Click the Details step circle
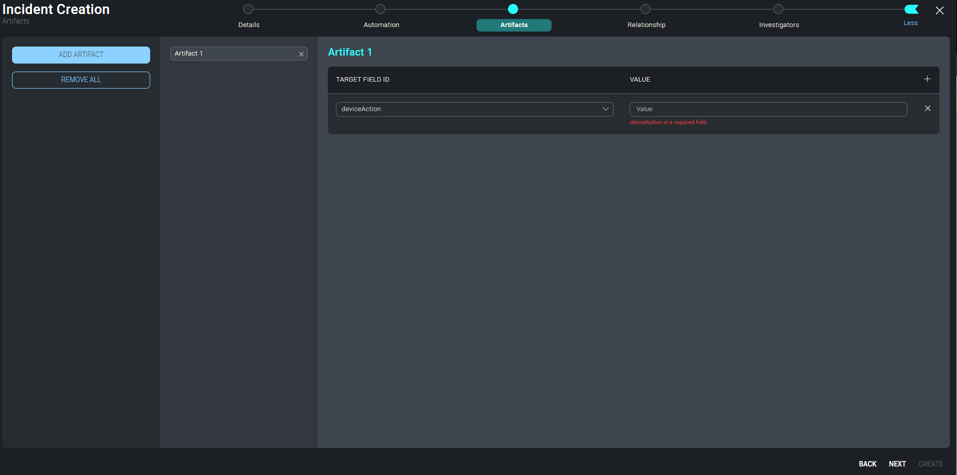 (x=248, y=9)
